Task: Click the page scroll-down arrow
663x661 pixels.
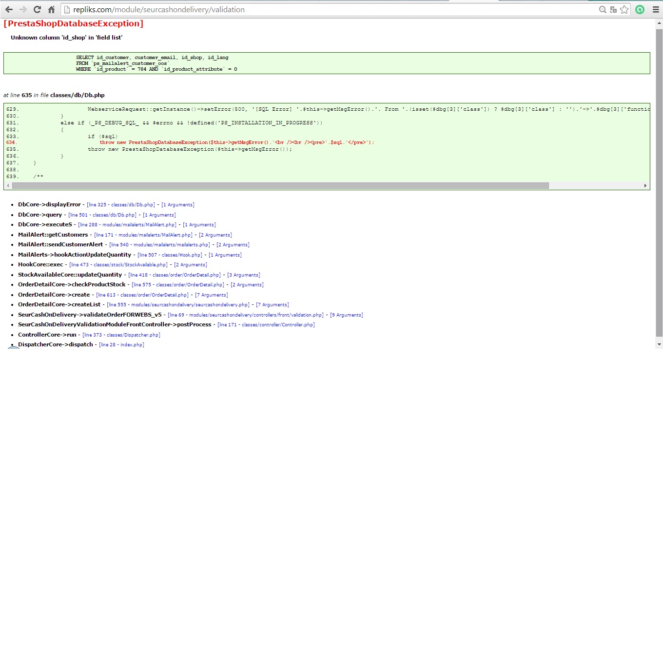Action: (x=659, y=344)
